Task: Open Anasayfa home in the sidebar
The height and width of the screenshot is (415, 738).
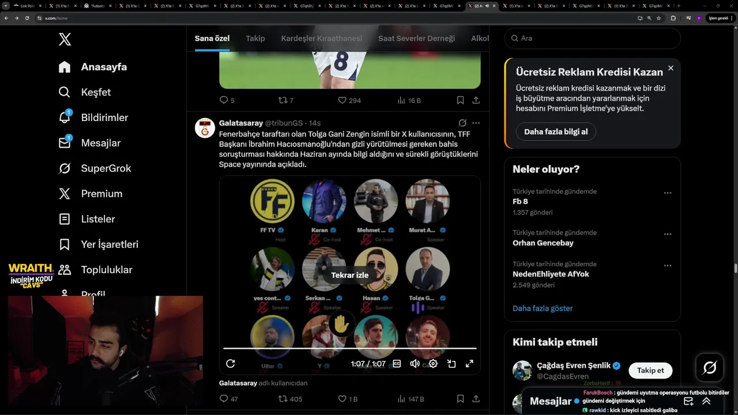Action: click(x=93, y=67)
